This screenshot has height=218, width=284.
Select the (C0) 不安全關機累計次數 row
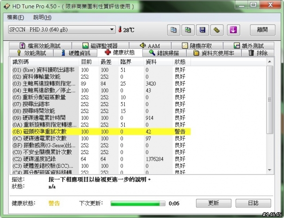coord(101,152)
